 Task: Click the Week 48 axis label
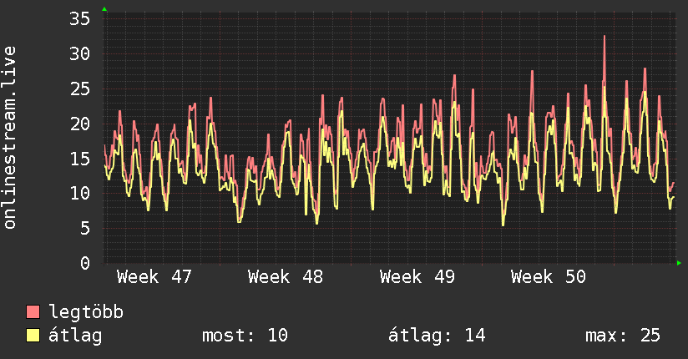(x=286, y=277)
